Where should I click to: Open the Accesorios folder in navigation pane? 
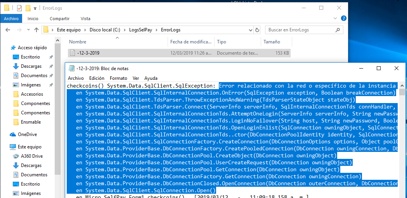(32, 94)
